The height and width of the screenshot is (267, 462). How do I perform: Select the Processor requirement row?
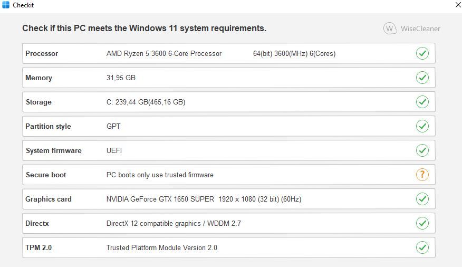pyautogui.click(x=228, y=53)
